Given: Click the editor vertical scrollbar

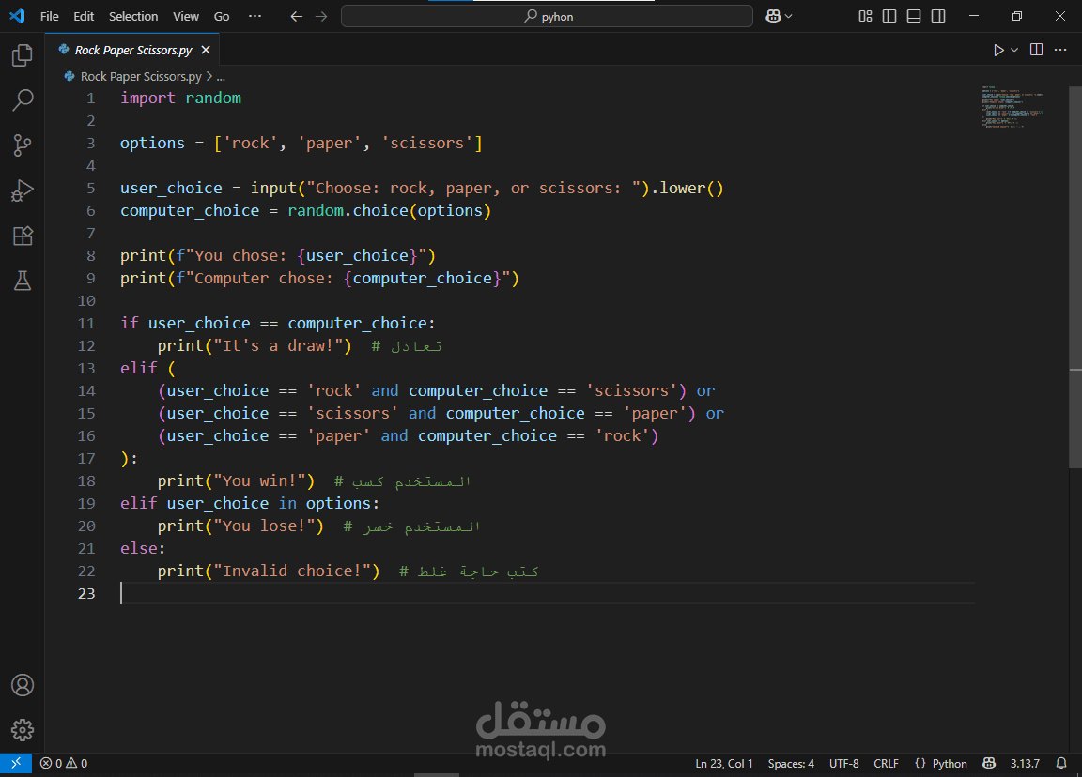Looking at the screenshot, I should point(1075,277).
